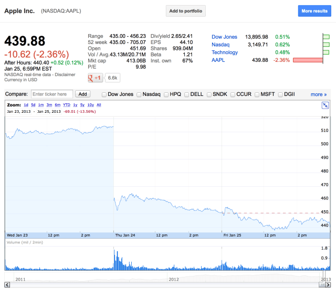The width and height of the screenshot is (336, 289).
Task: Click the chart expand/collapse icon
Action: 325,105
